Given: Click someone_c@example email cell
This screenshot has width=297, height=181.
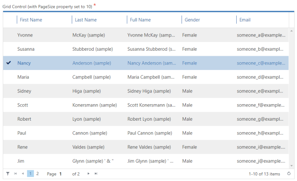Looking at the screenshot, I should [261, 63].
